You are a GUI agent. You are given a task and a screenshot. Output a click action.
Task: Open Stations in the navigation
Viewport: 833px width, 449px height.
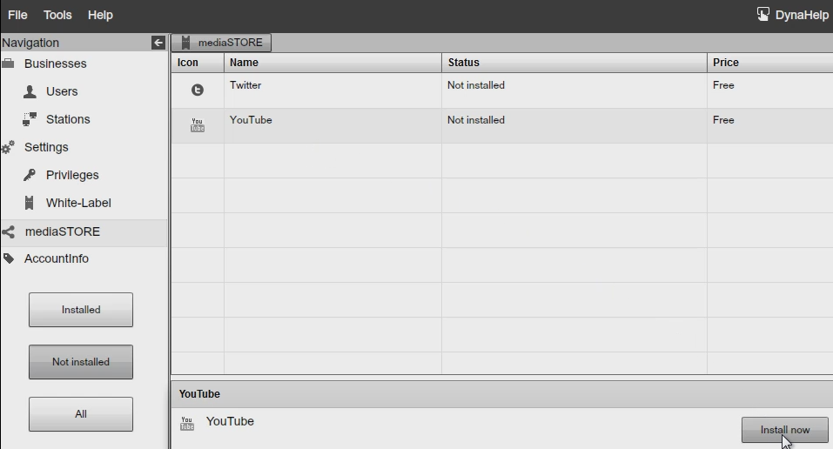(68, 119)
